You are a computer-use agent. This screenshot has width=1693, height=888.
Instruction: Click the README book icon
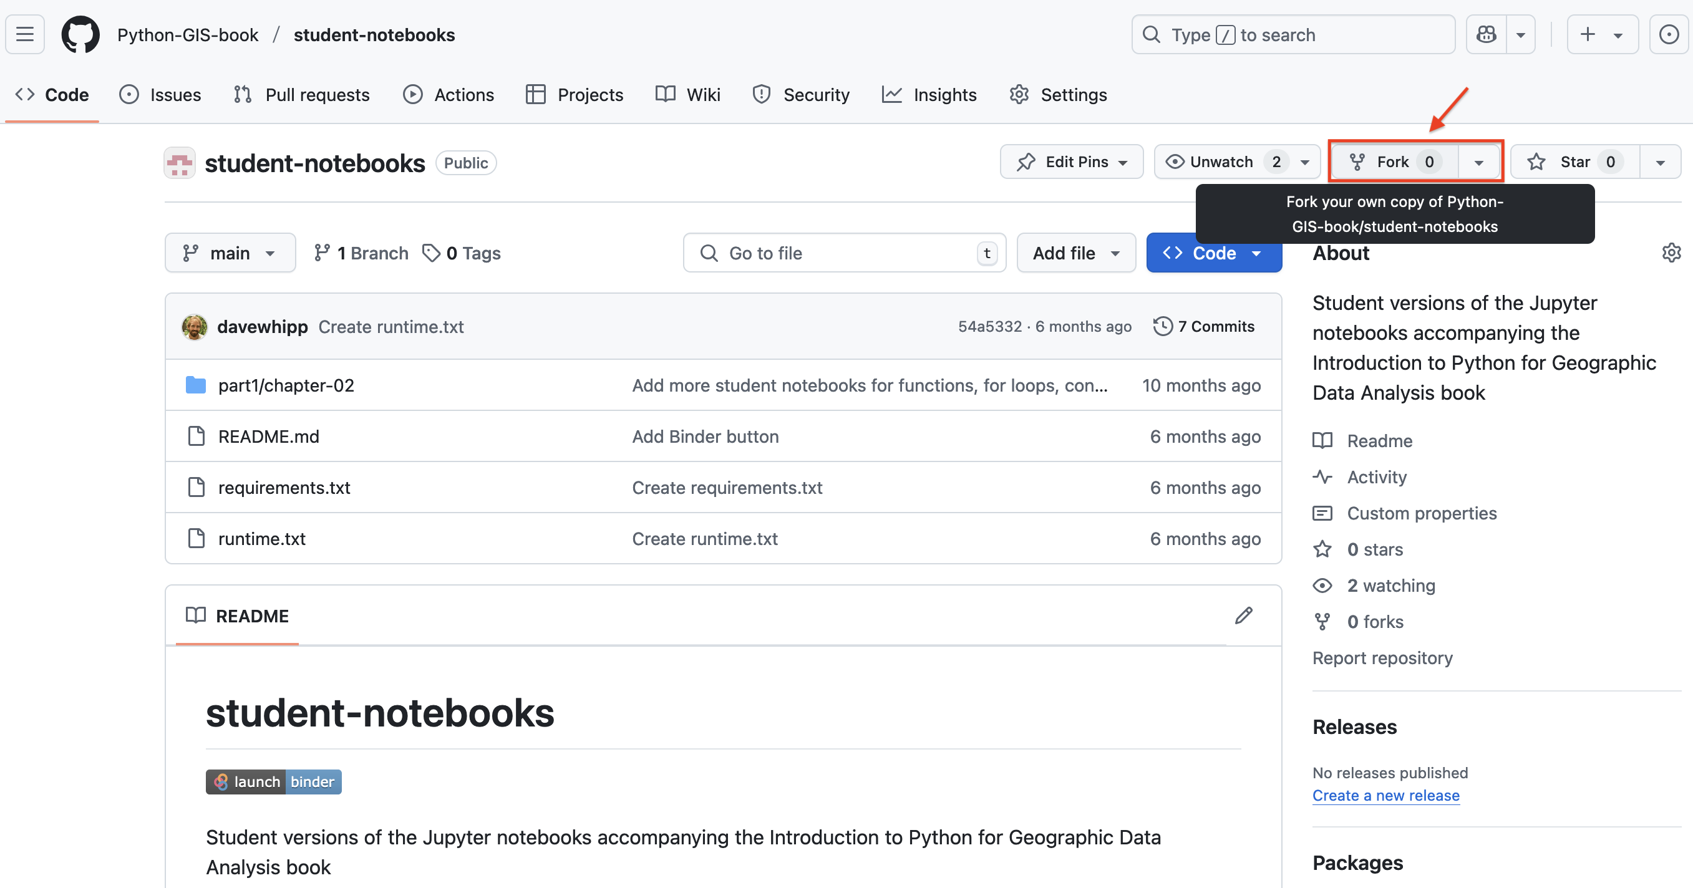[x=196, y=615]
